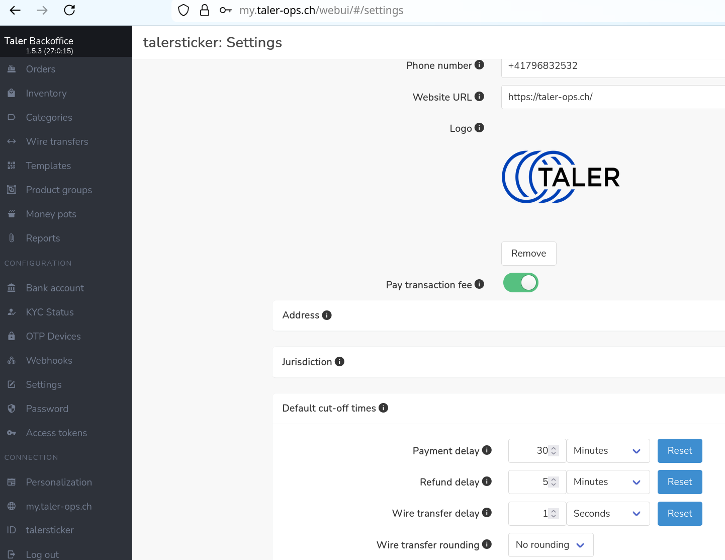
Task: Click the info icon beside Website URL
Action: click(x=479, y=97)
